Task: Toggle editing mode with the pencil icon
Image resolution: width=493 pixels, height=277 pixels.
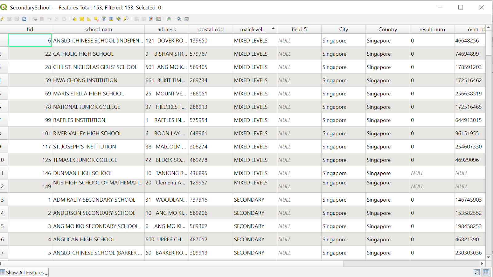Action: pos(2,19)
